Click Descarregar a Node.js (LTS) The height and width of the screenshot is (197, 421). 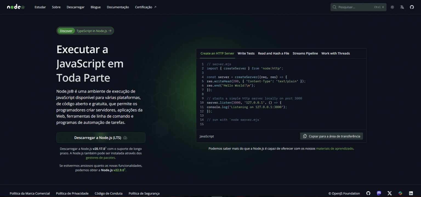pos(101,137)
